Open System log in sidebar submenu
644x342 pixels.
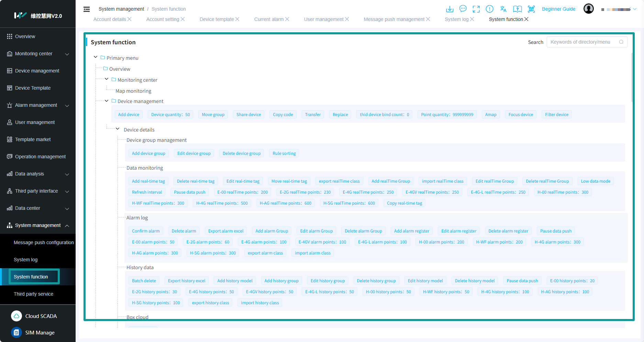coord(26,260)
